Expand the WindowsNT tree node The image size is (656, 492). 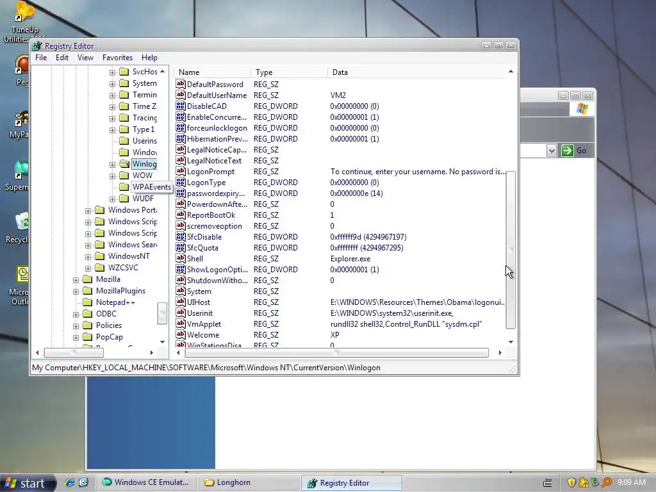pos(88,257)
